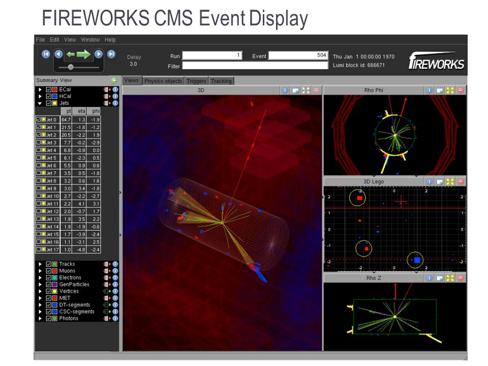Uncheck Jet 1 checkbox
This screenshot has width=488, height=366.
click(x=39, y=127)
